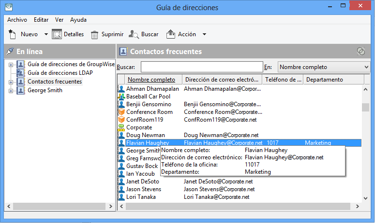The height and width of the screenshot is (223, 375).
Task: Click the Detalles toolbar icon
Action: (57, 34)
